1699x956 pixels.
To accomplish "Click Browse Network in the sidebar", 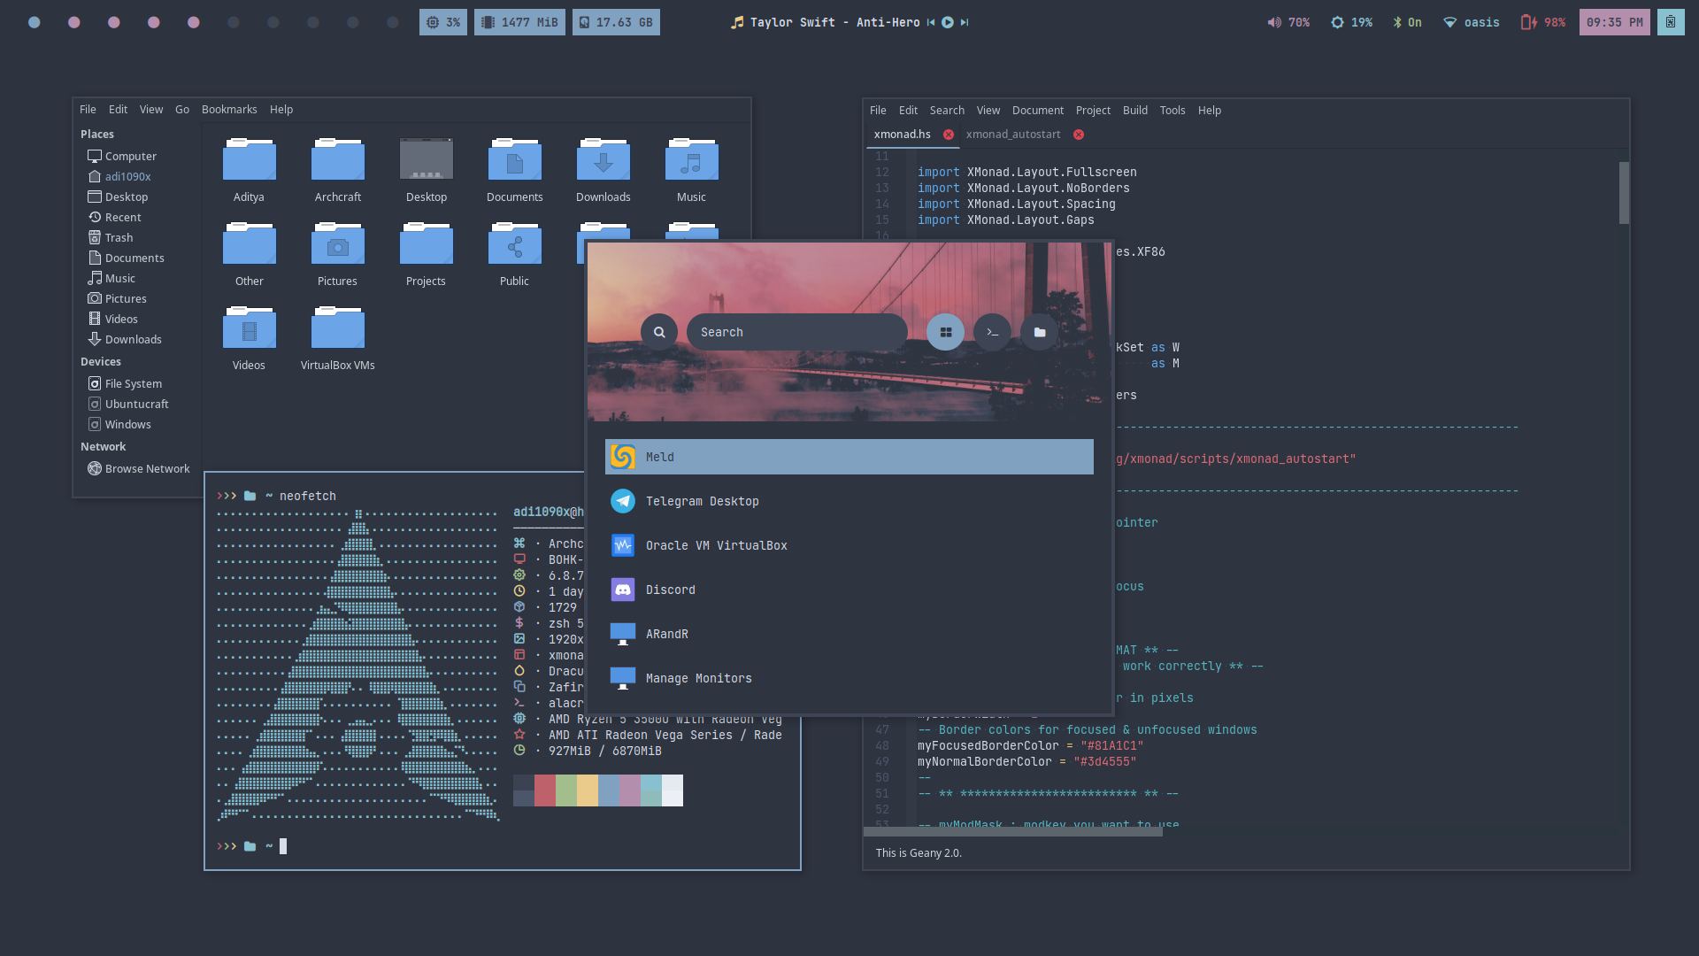I will click(147, 468).
